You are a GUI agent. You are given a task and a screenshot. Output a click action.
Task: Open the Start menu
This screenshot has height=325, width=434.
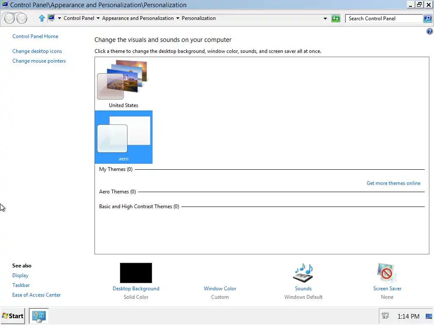point(13,316)
